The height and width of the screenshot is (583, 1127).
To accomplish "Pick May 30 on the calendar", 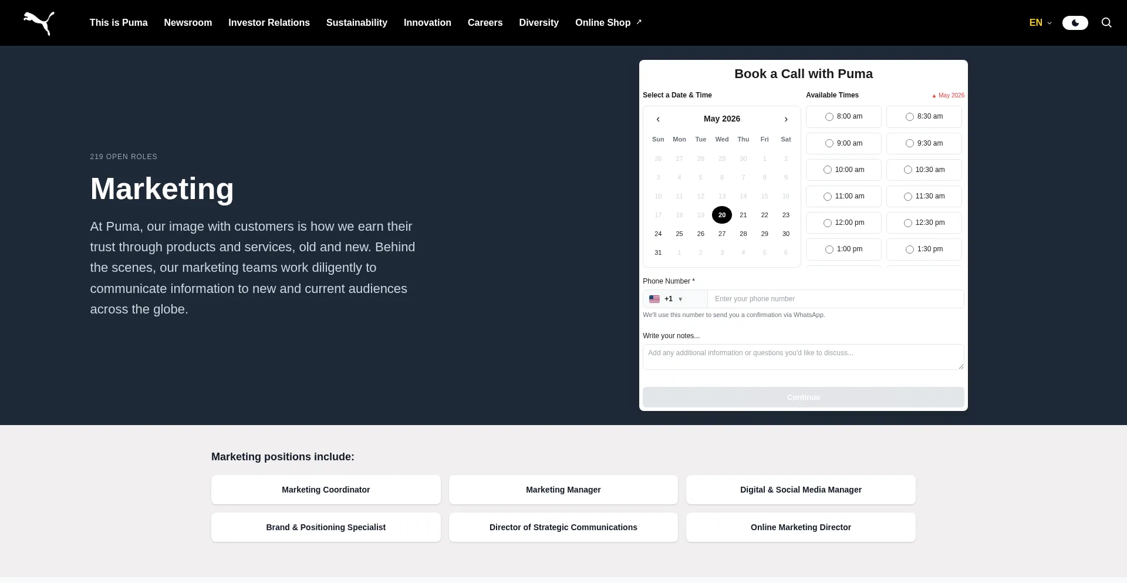I will [x=786, y=234].
